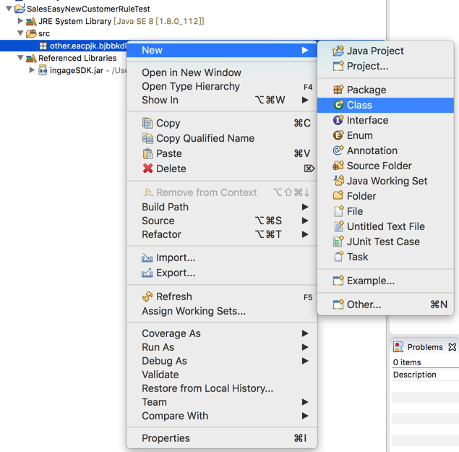Image resolution: width=459 pixels, height=452 pixels.
Task: Click the Paste clipboard icon
Action: point(147,153)
